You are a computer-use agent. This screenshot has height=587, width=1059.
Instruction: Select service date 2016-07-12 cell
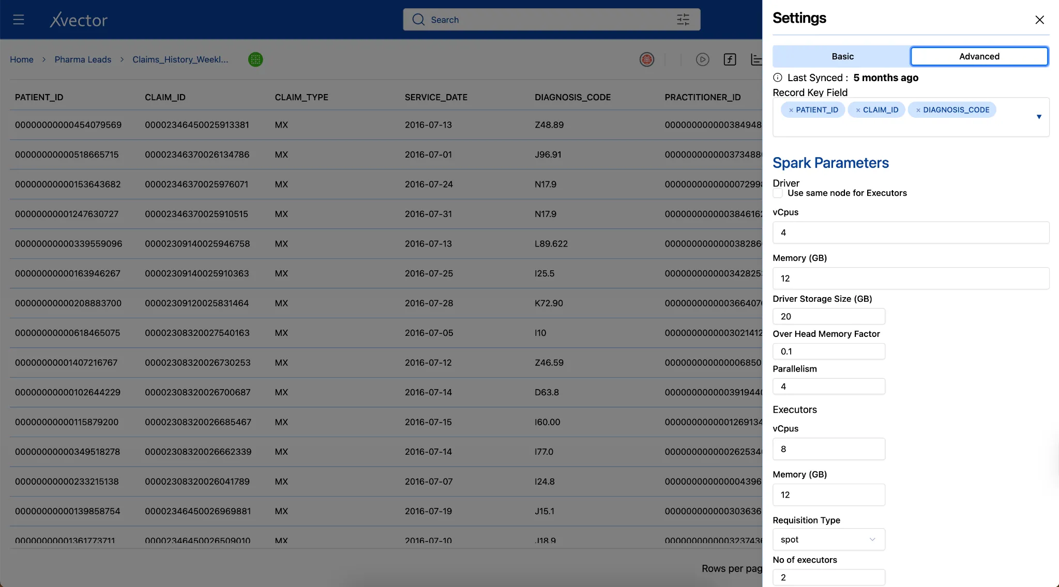428,363
